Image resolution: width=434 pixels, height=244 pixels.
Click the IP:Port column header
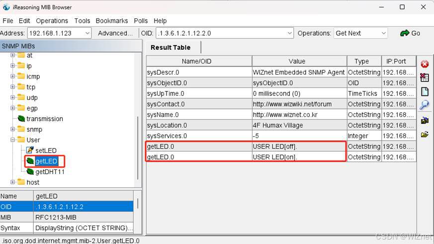[399, 61]
